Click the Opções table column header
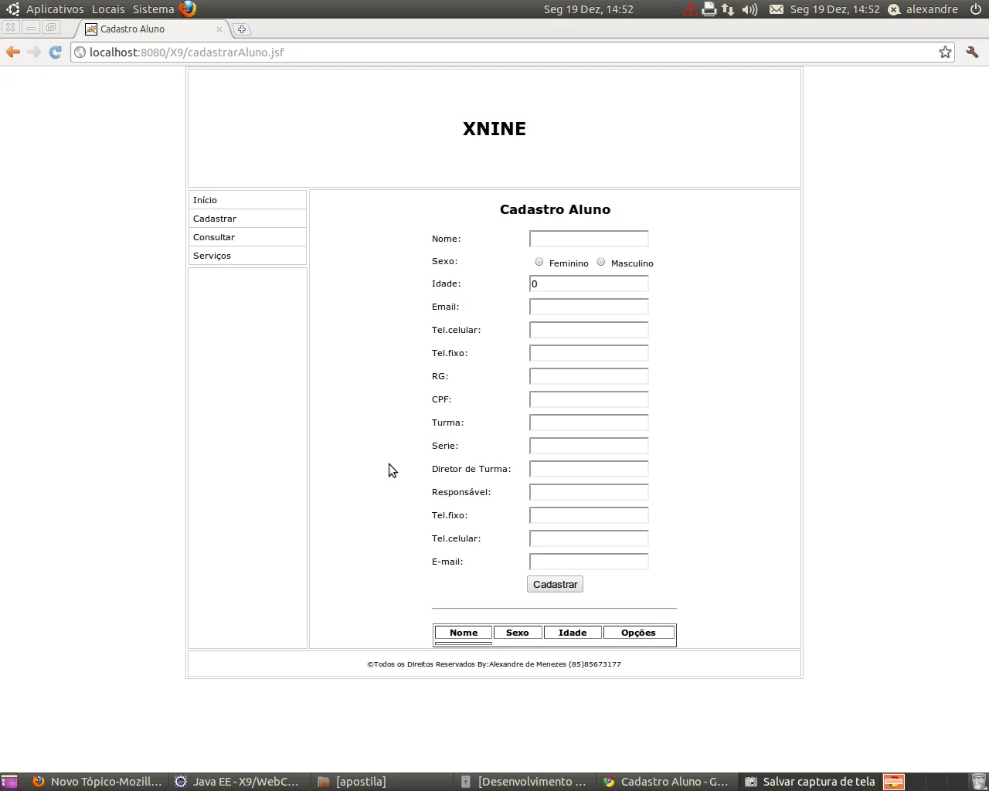This screenshot has width=989, height=791. point(638,633)
